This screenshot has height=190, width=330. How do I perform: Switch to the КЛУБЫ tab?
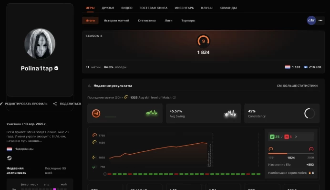tap(206, 8)
